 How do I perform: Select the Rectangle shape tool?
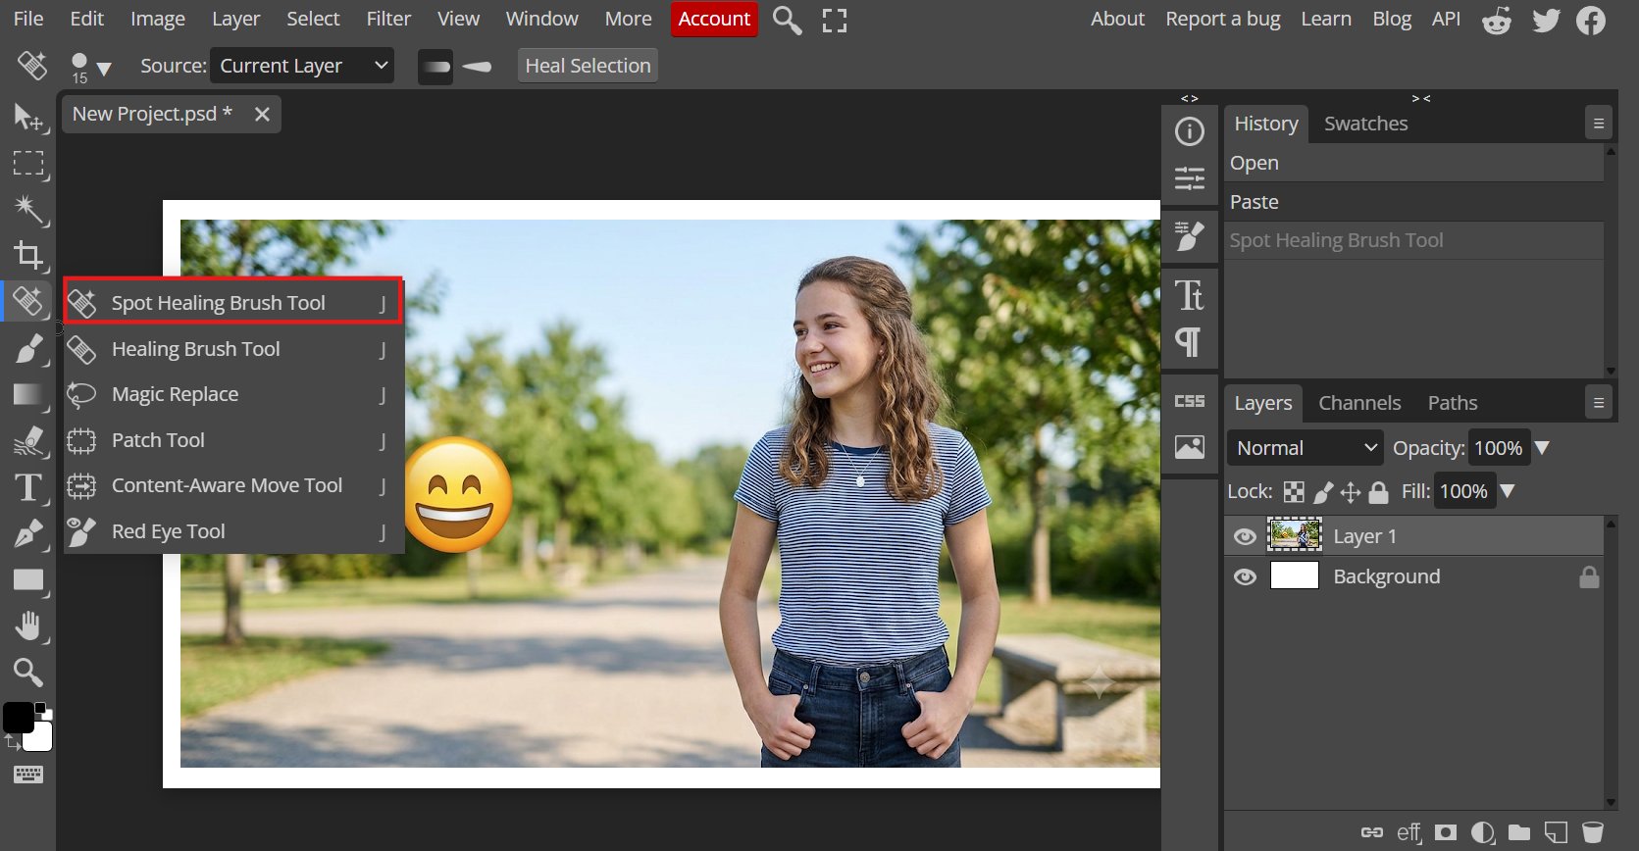click(27, 579)
